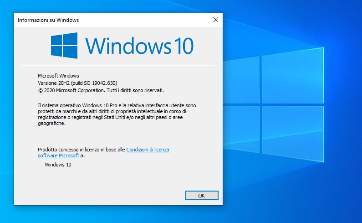The image size is (362, 223).
Task: Click the licensee name 'Windows 10'
Action: (58, 165)
